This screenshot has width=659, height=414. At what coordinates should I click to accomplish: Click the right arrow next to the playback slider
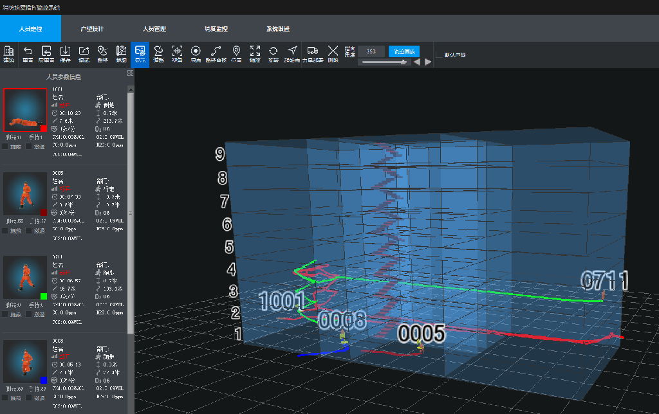click(428, 62)
